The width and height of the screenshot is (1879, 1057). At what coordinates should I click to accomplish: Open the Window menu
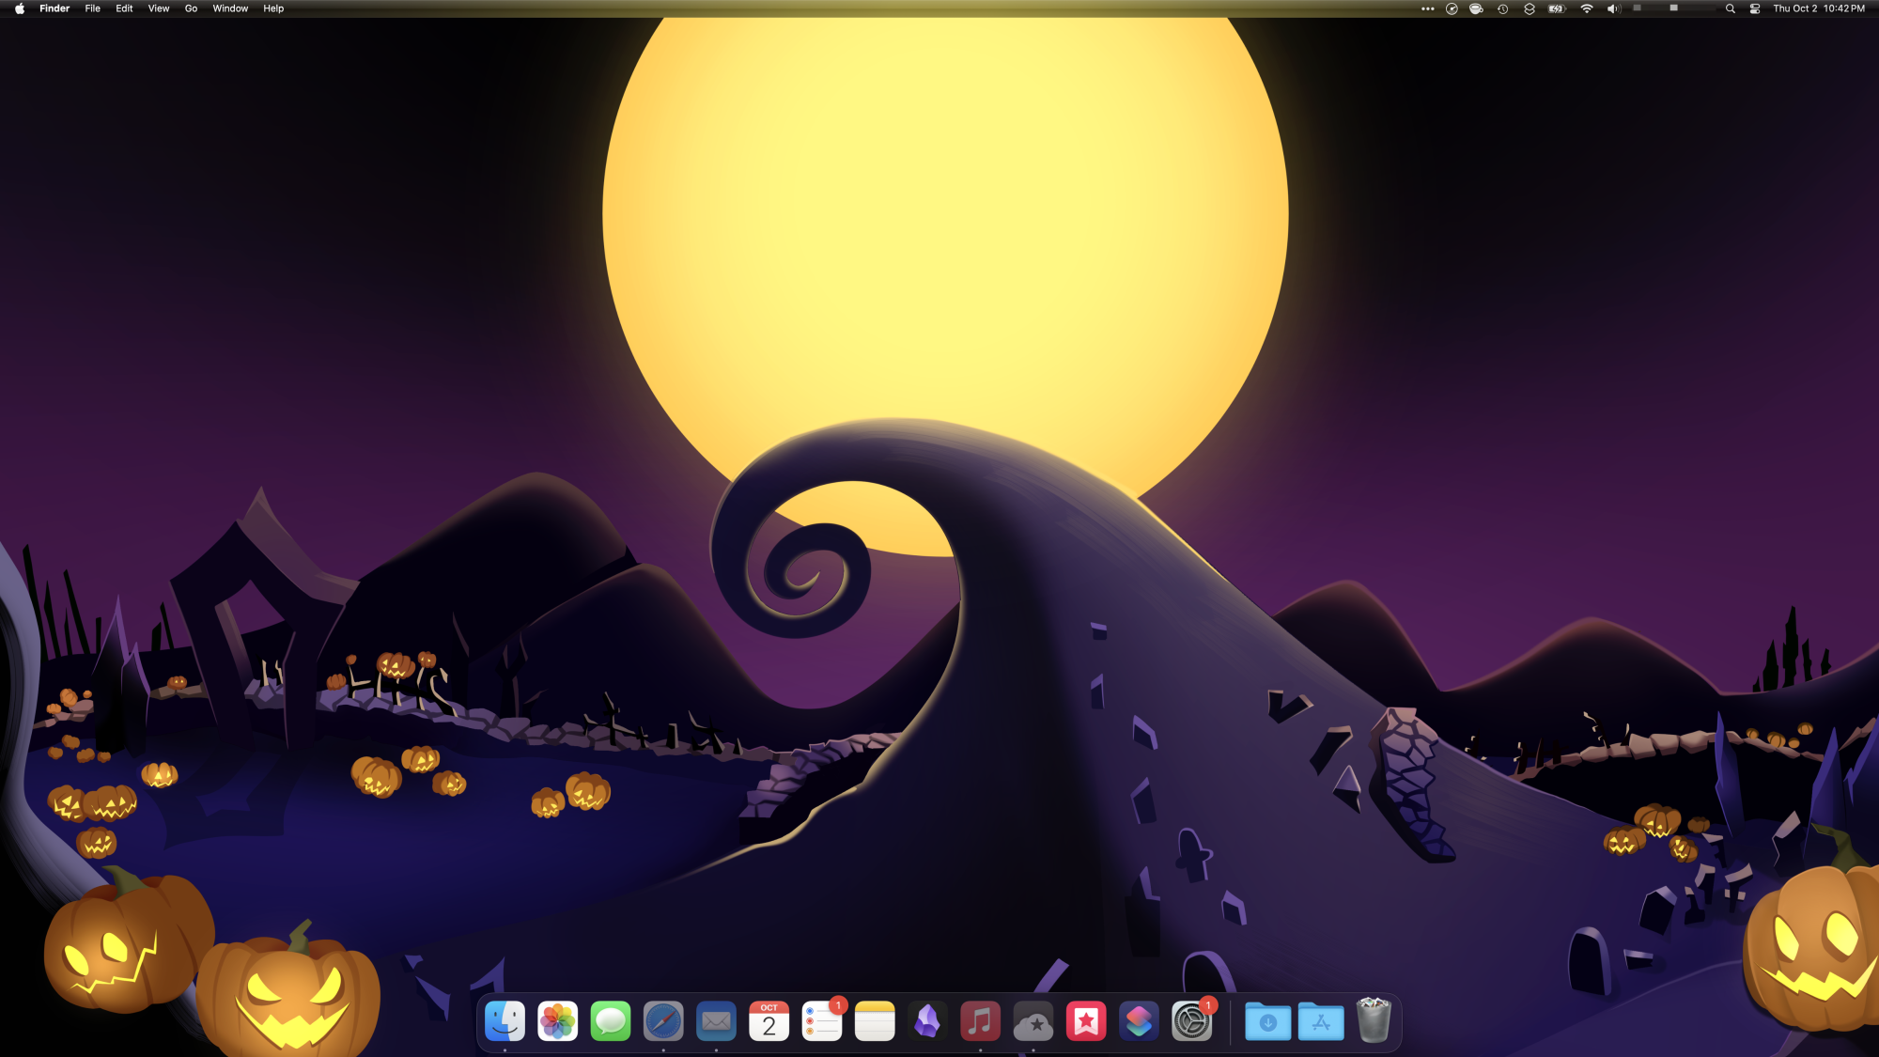pyautogui.click(x=230, y=8)
